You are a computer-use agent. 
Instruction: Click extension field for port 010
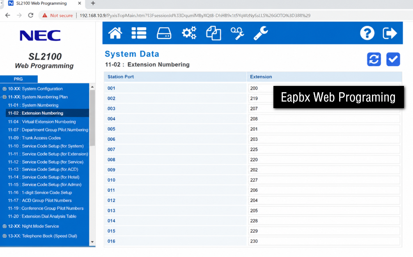pyautogui.click(x=324, y=180)
